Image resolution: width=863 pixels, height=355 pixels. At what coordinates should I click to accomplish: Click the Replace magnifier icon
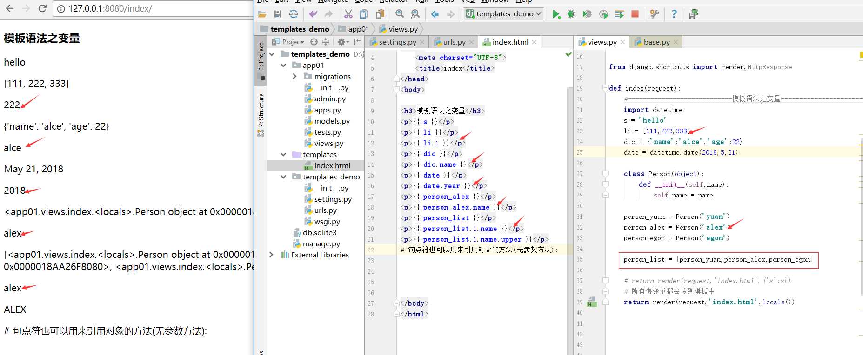415,14
